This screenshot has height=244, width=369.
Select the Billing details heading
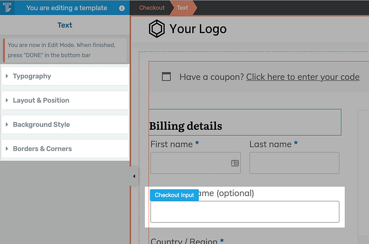click(185, 126)
